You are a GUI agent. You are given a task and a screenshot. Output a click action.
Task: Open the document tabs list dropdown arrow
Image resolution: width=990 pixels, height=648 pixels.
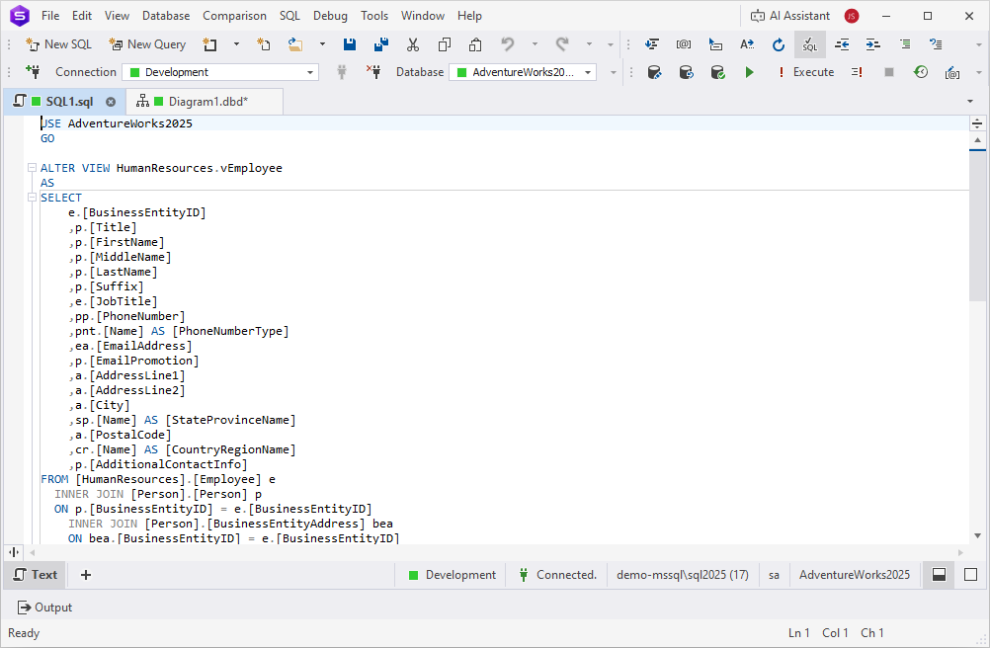coord(970,102)
